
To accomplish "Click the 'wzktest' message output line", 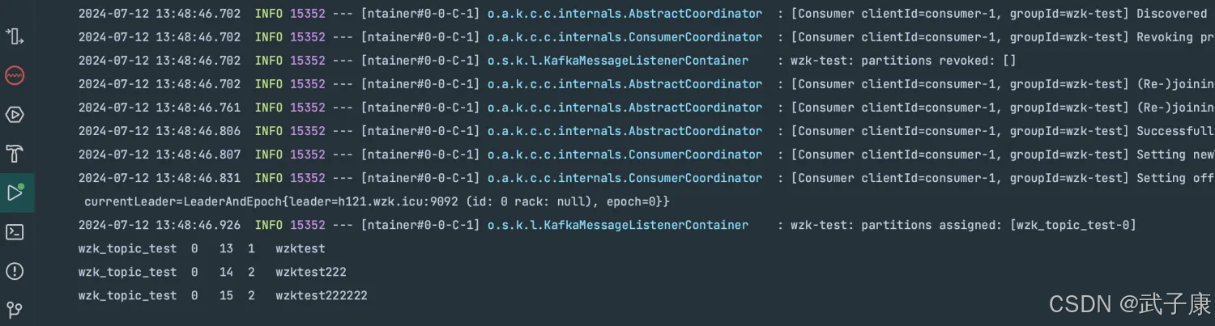I will point(202,248).
